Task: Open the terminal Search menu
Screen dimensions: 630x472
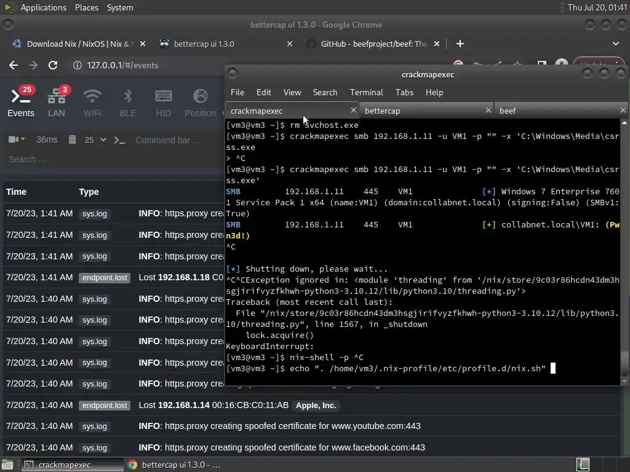Action: tap(325, 92)
